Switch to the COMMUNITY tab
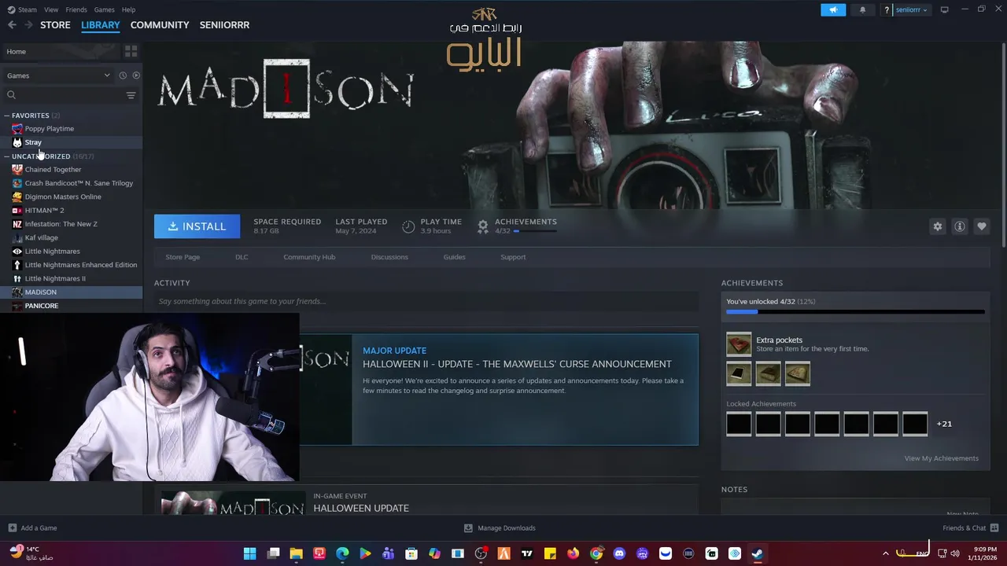Viewport: 1007px width, 566px height. point(160,25)
